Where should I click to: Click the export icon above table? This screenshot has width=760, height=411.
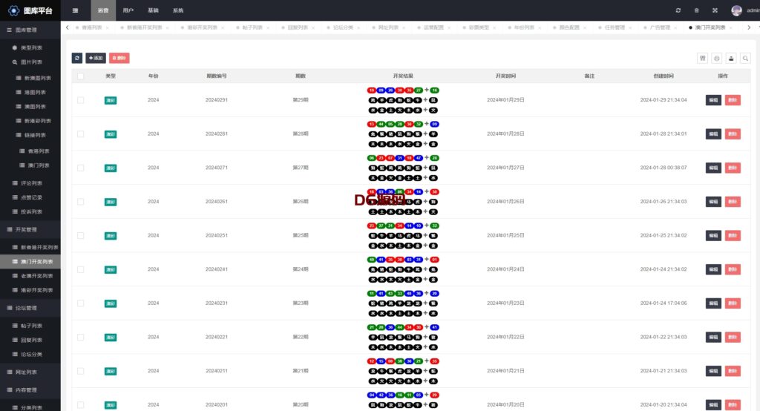pos(731,58)
